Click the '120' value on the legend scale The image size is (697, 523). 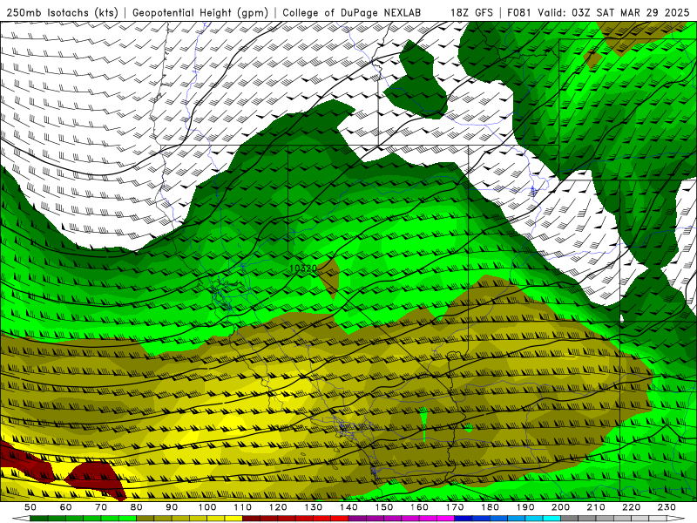[278, 507]
